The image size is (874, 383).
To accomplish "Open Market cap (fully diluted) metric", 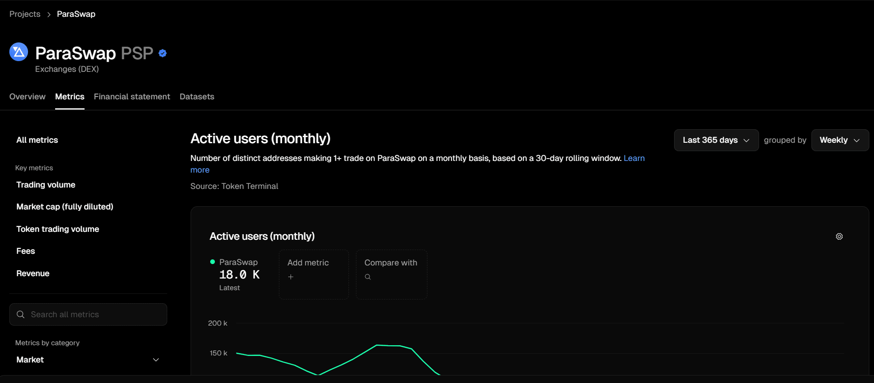I will pos(65,207).
